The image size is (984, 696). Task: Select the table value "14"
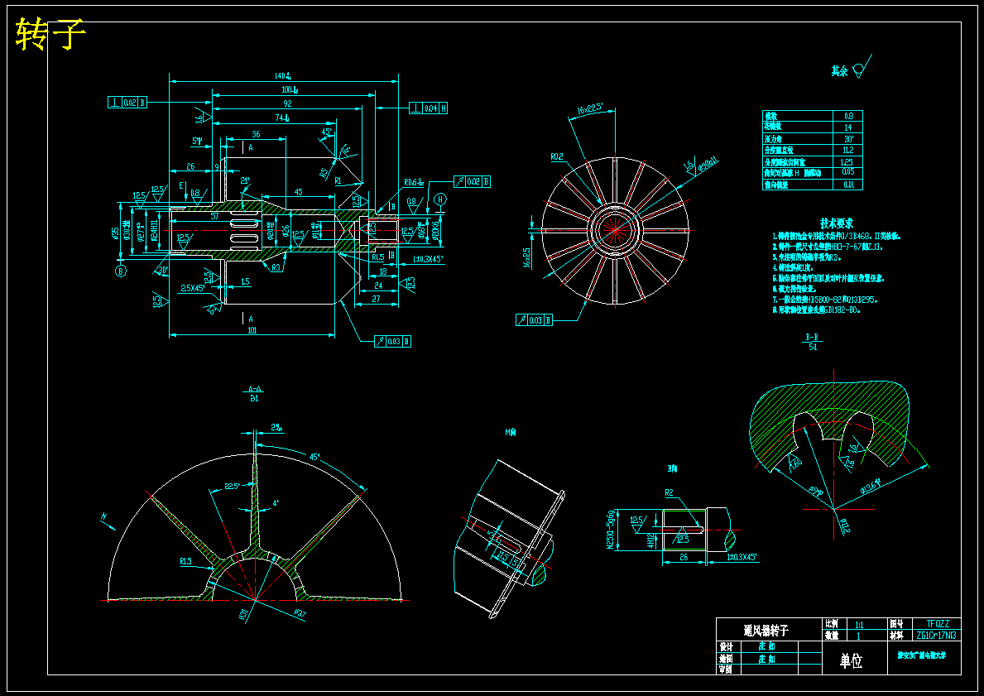(847, 127)
